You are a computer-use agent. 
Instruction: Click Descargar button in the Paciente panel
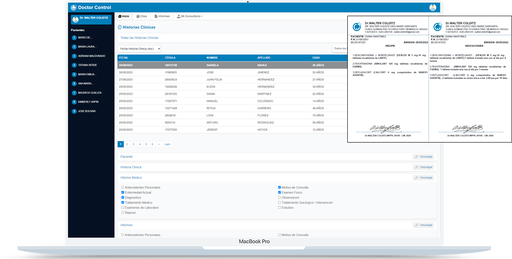coord(423,157)
